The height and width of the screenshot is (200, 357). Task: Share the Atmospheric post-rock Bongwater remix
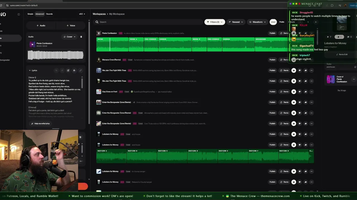305,113
